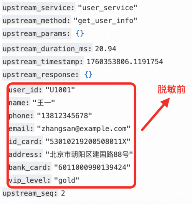Viewport: 192px width, 204px height.
Task: Click the phone number "13812345678"
Action: coord(65,116)
